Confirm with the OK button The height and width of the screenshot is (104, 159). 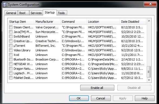point(79,98)
